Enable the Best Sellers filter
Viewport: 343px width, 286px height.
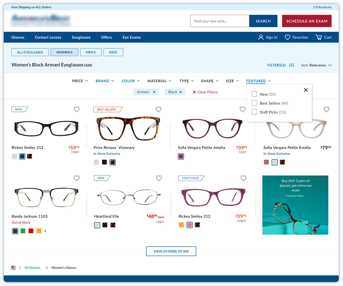254,103
